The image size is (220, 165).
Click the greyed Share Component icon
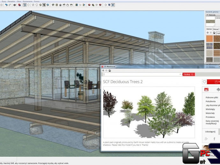coord(97,5)
